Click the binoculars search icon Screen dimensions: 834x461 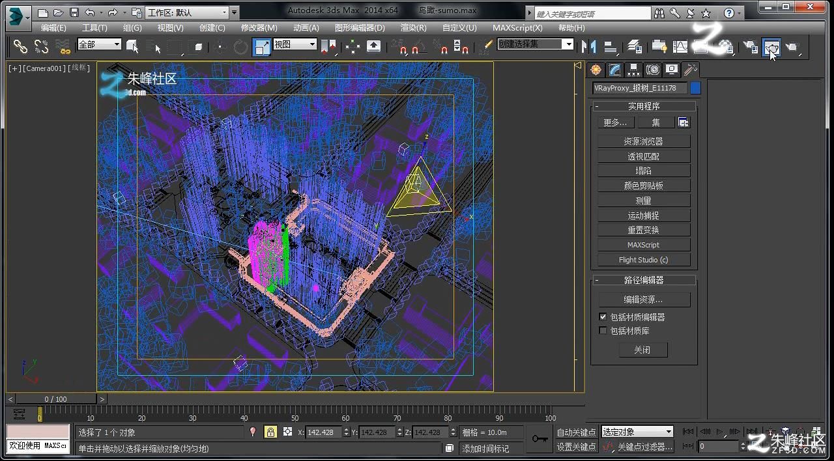[659, 13]
